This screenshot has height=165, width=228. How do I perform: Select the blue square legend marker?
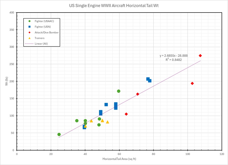tap(30, 27)
